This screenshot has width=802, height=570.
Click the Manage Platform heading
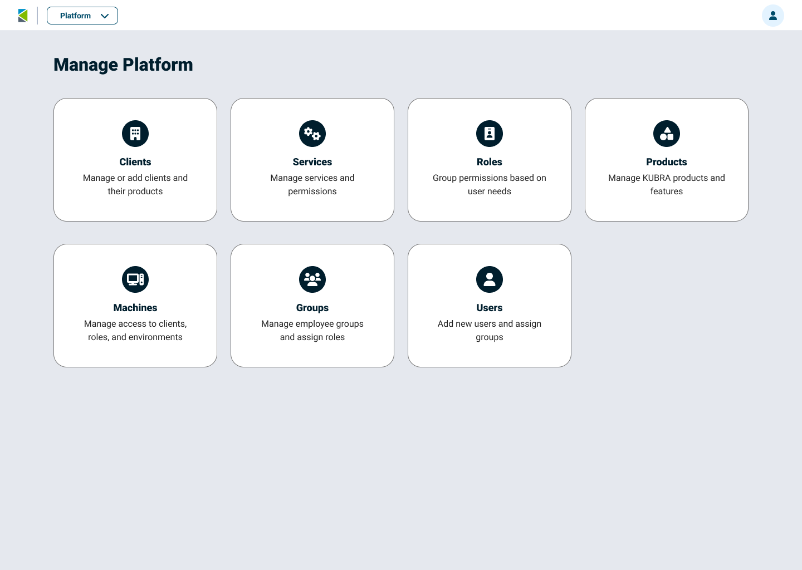123,65
